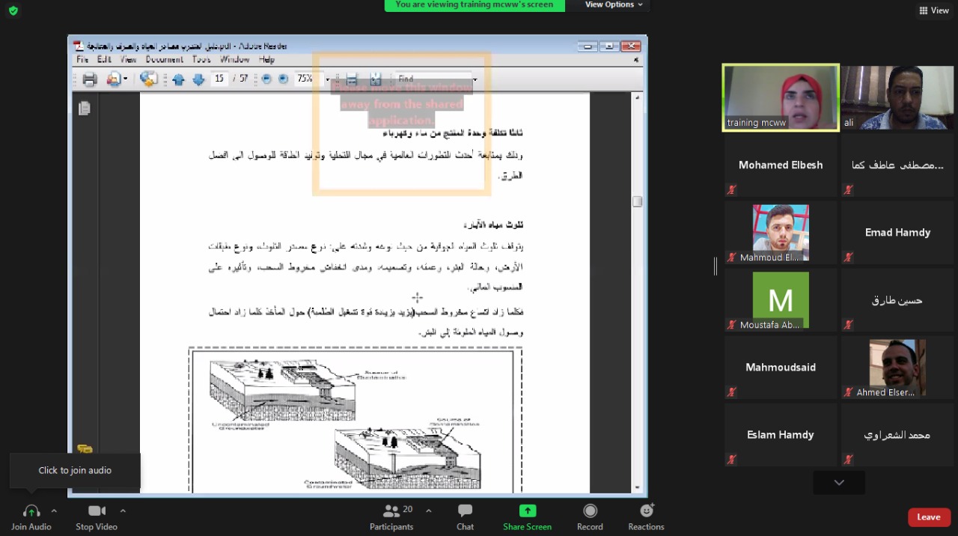Click the printer icon in Adobe Reader
Screen dimensions: 958x536
coord(90,79)
